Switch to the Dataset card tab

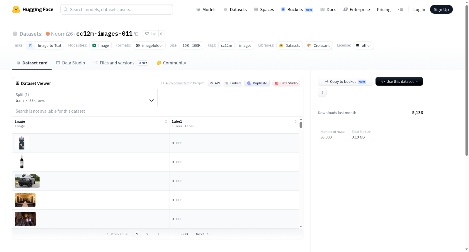pos(32,63)
